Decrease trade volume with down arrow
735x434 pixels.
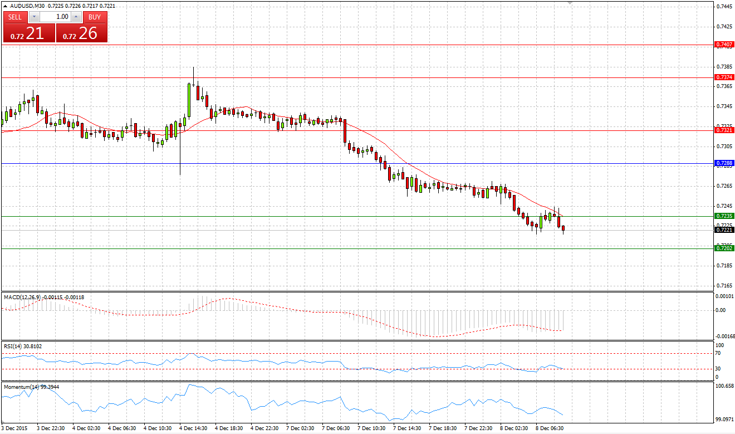[34, 17]
